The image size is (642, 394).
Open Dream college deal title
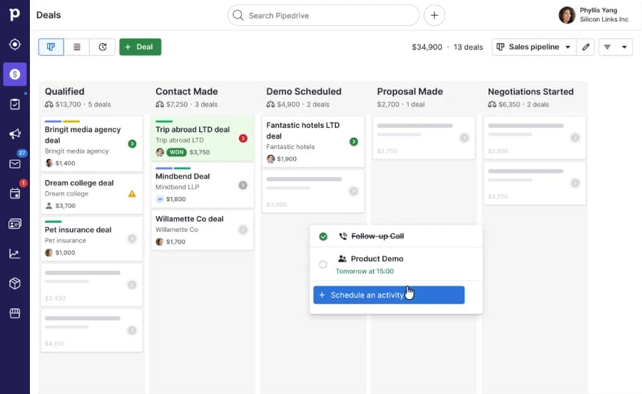pyautogui.click(x=79, y=183)
